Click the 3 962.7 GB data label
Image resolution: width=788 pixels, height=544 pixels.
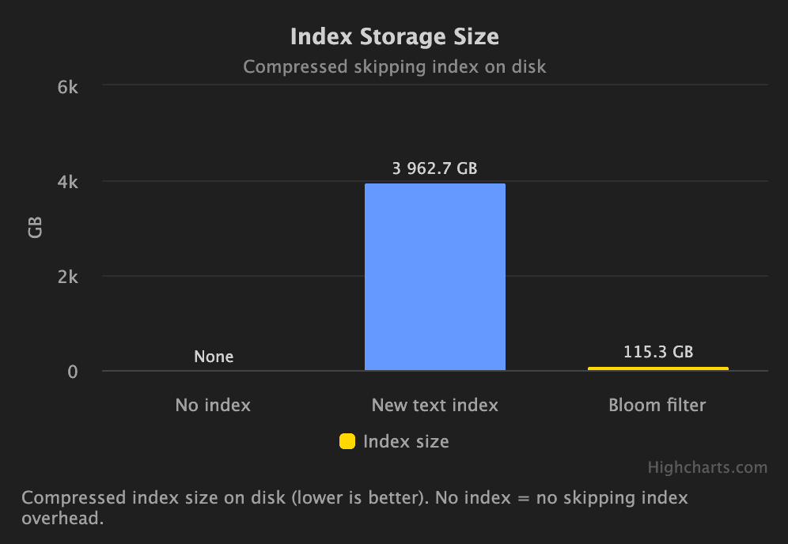pyautogui.click(x=435, y=168)
